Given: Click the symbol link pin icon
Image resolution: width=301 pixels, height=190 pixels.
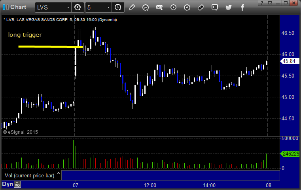Looking at the screenshot, I should pyautogui.click(x=201, y=8).
